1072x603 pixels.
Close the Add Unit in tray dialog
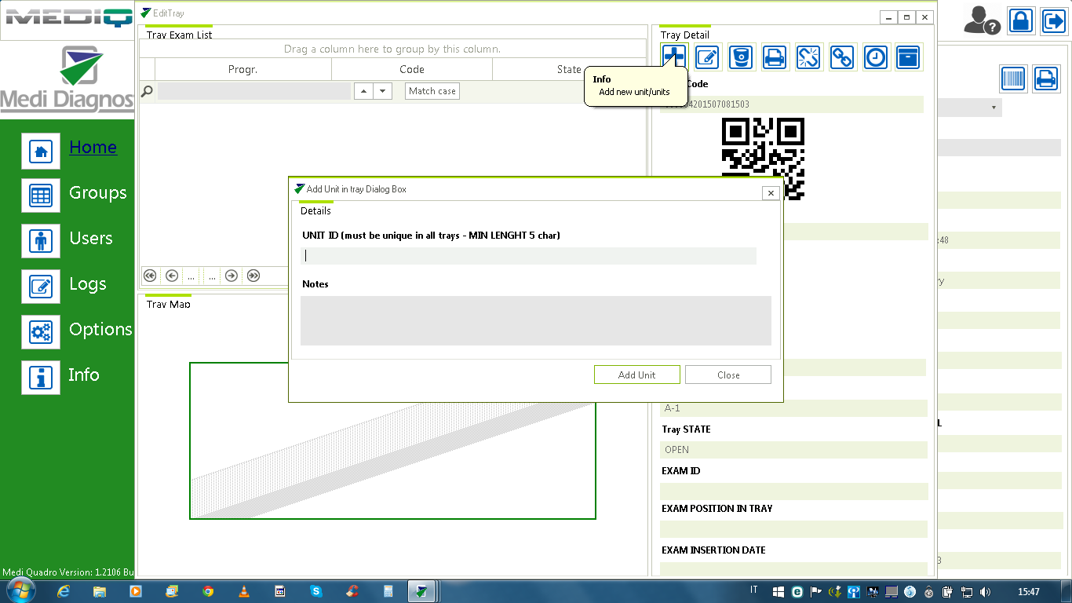click(771, 193)
